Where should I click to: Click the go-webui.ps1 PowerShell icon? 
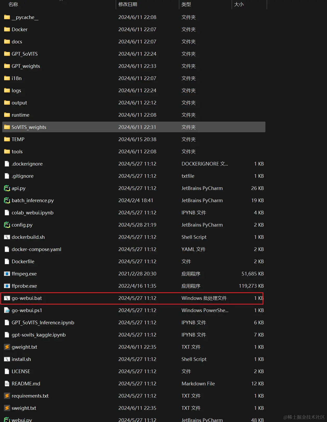(7, 310)
